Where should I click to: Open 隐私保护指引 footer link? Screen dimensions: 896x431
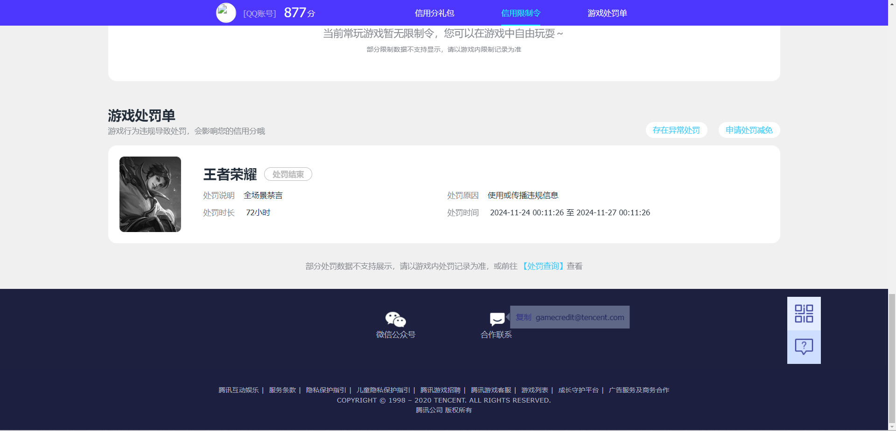click(326, 390)
